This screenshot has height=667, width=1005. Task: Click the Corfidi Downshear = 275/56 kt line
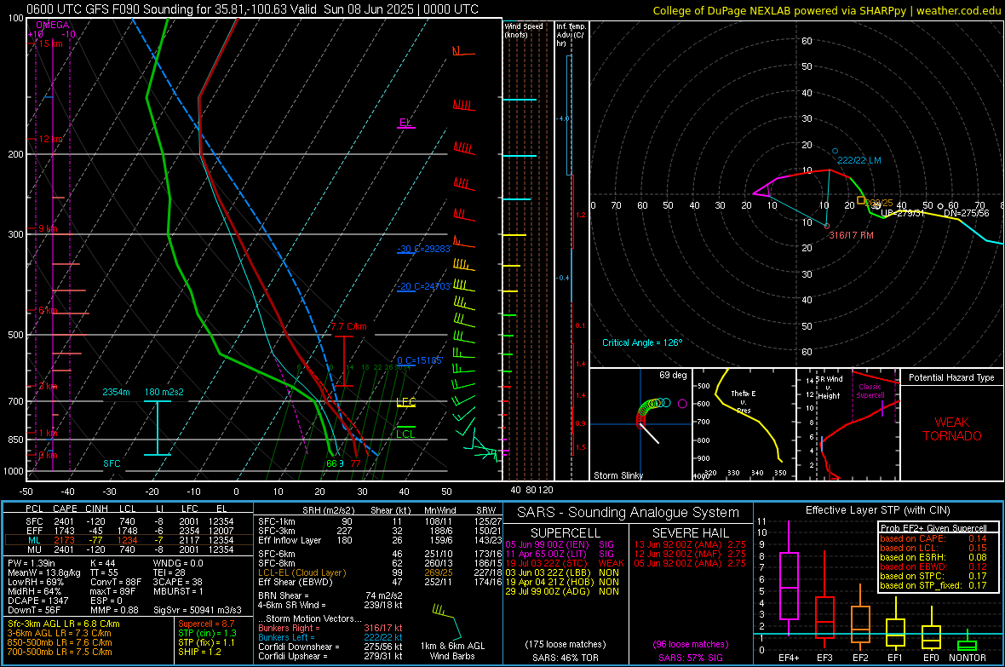point(330,647)
